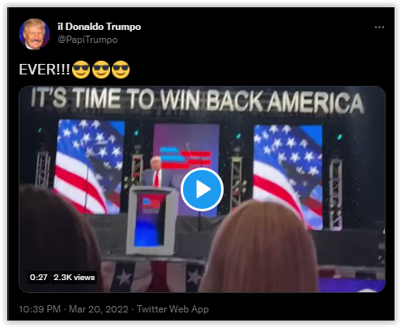Click the left American flag screen in video
Image resolution: width=401 pixels, height=327 pixels.
point(88,166)
